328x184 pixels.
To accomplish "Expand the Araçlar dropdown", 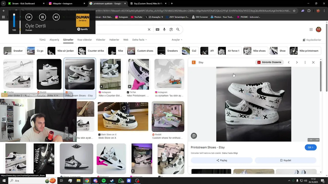I will coord(177,40).
